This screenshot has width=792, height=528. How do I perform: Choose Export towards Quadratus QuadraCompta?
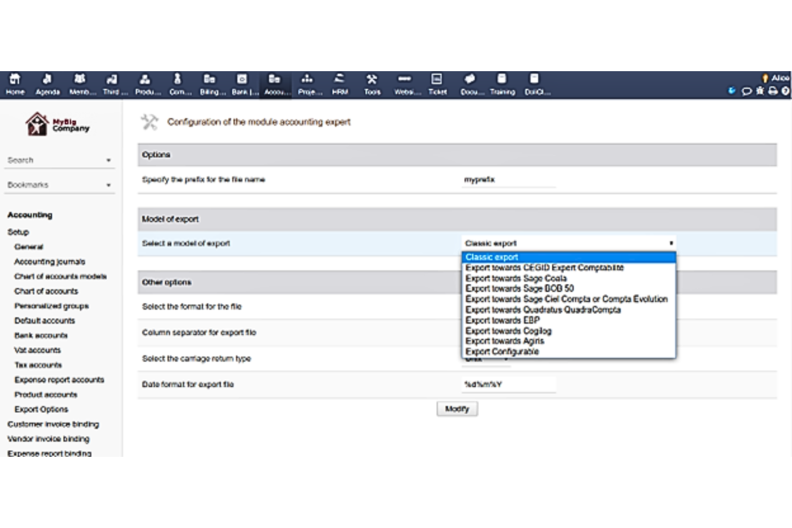pyautogui.click(x=569, y=310)
